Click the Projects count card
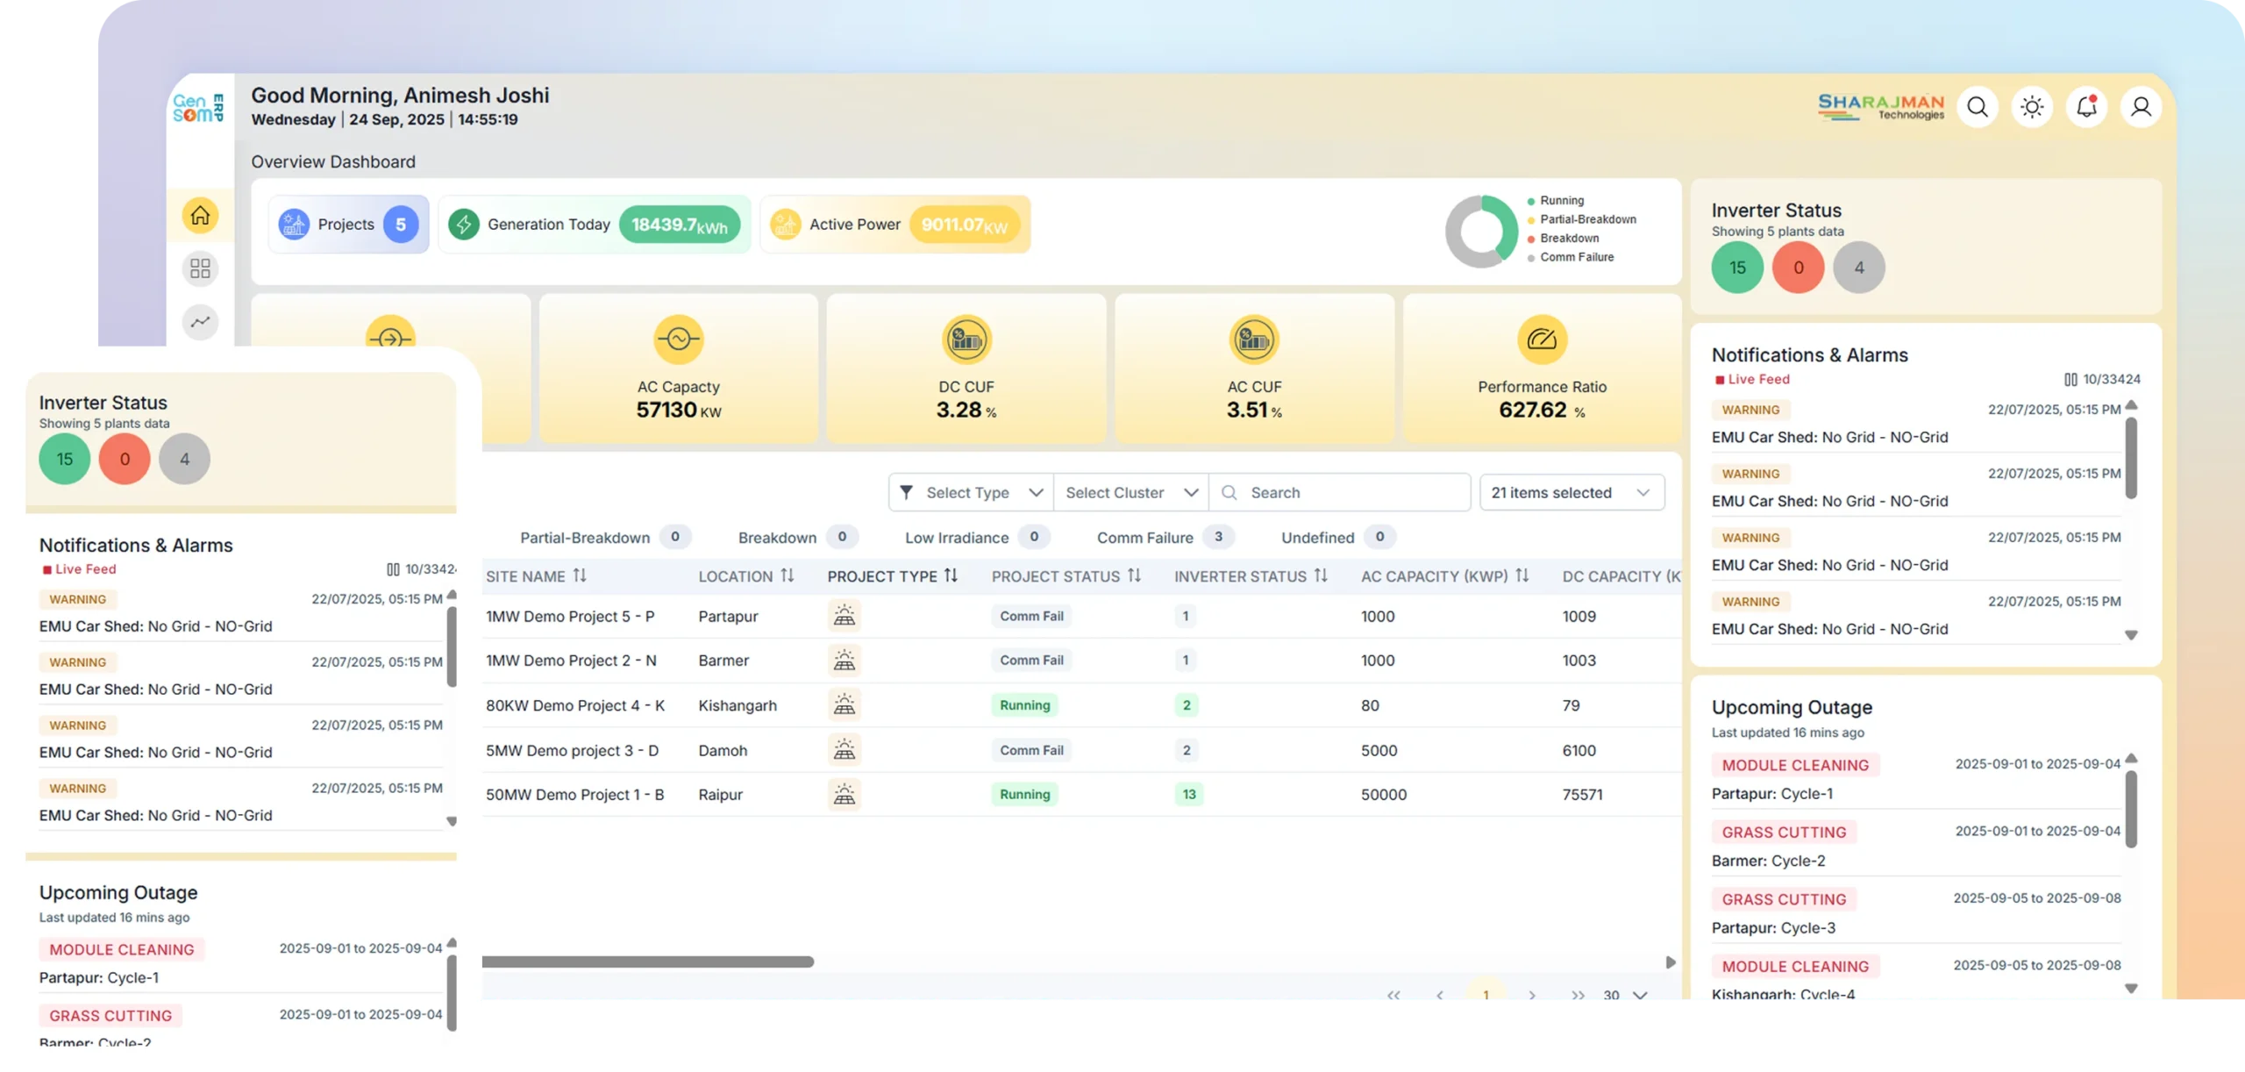Screen dimensions: 2245x1072 click(x=348, y=225)
